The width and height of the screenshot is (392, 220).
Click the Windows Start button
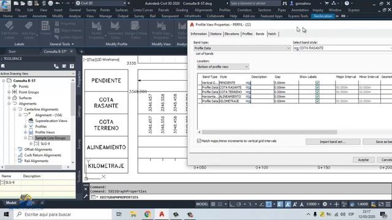coord(6,215)
